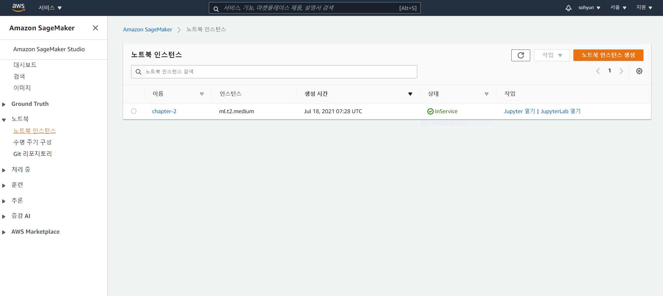663x296 pixels.
Task: Open the 작업 actions dropdown button
Action: coord(552,55)
